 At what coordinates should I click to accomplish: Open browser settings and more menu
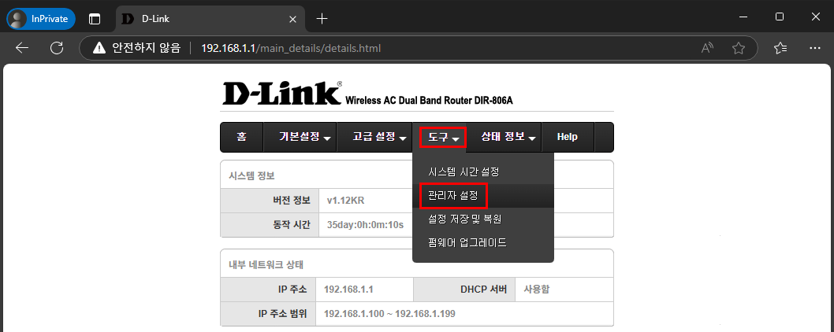814,48
